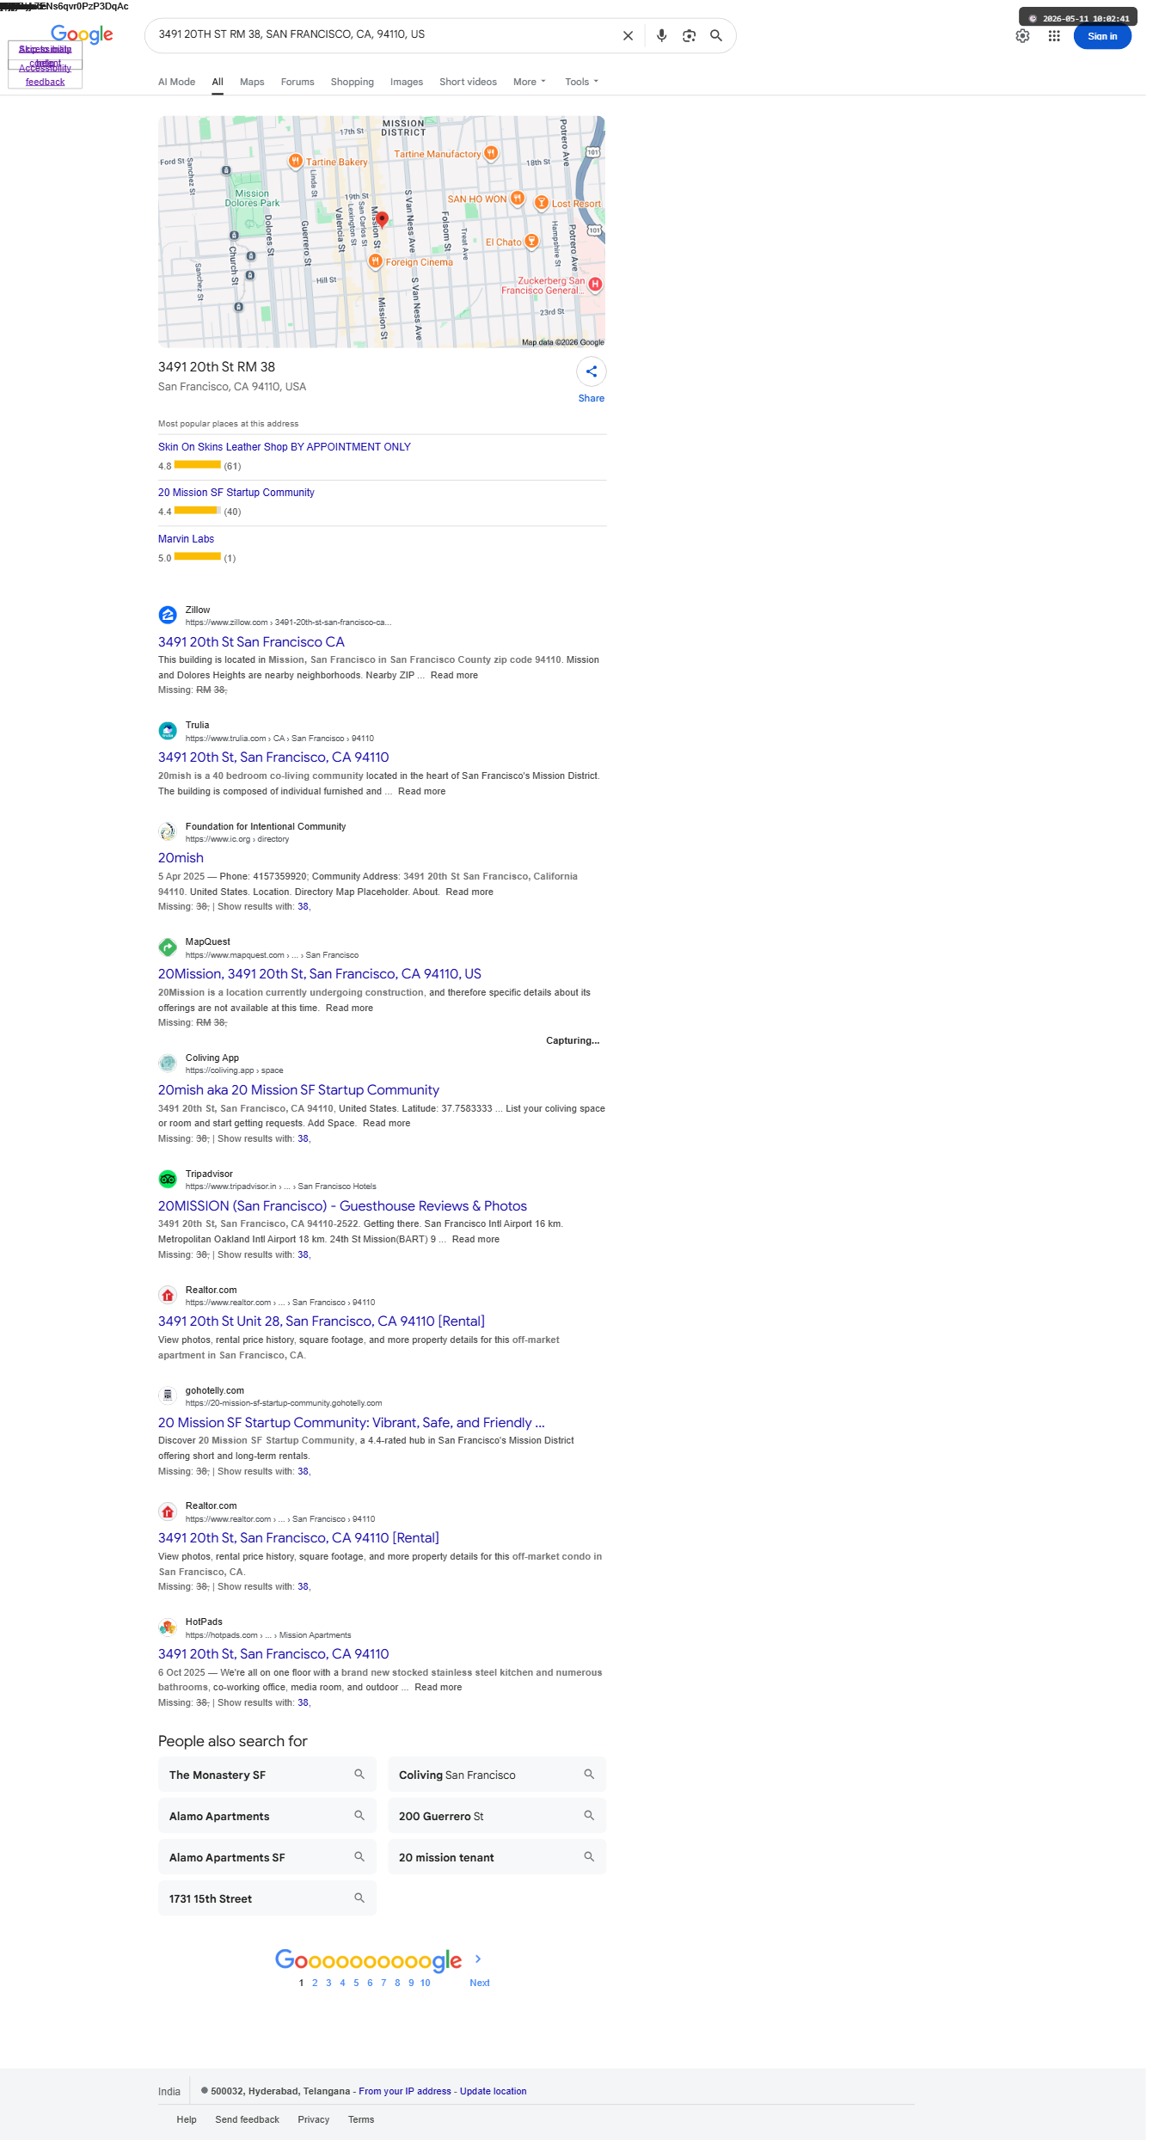
Task: Go to results page 2
Action: pos(315,1983)
